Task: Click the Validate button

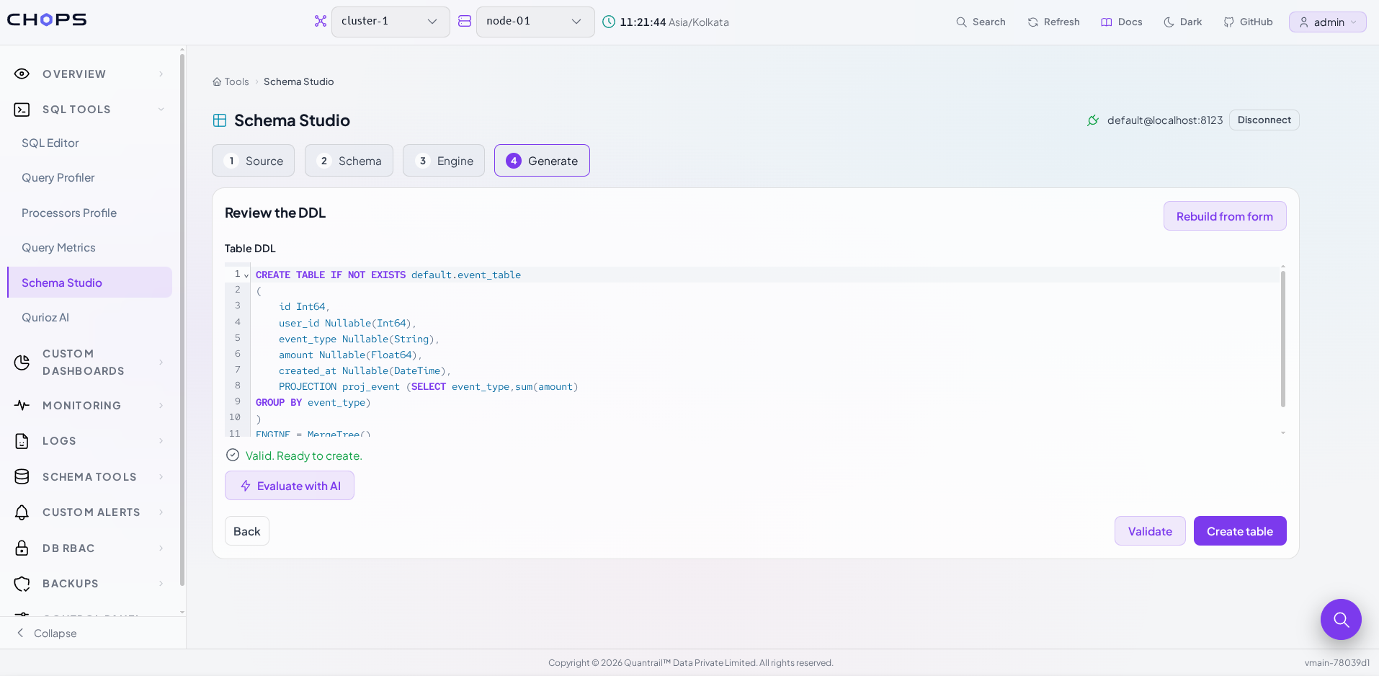Action: [1150, 531]
